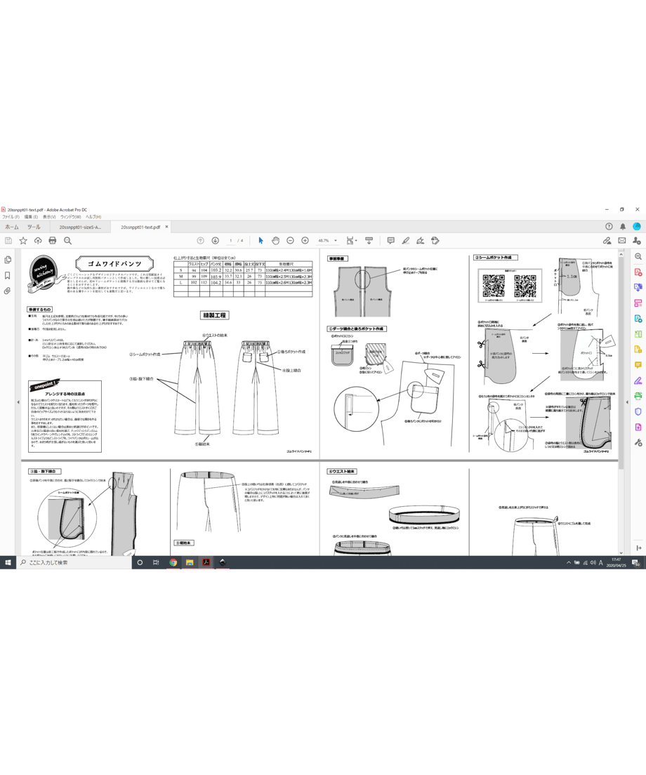This screenshot has height=775, width=646.
Task: Open bookmarks panel
Action: [x=8, y=276]
